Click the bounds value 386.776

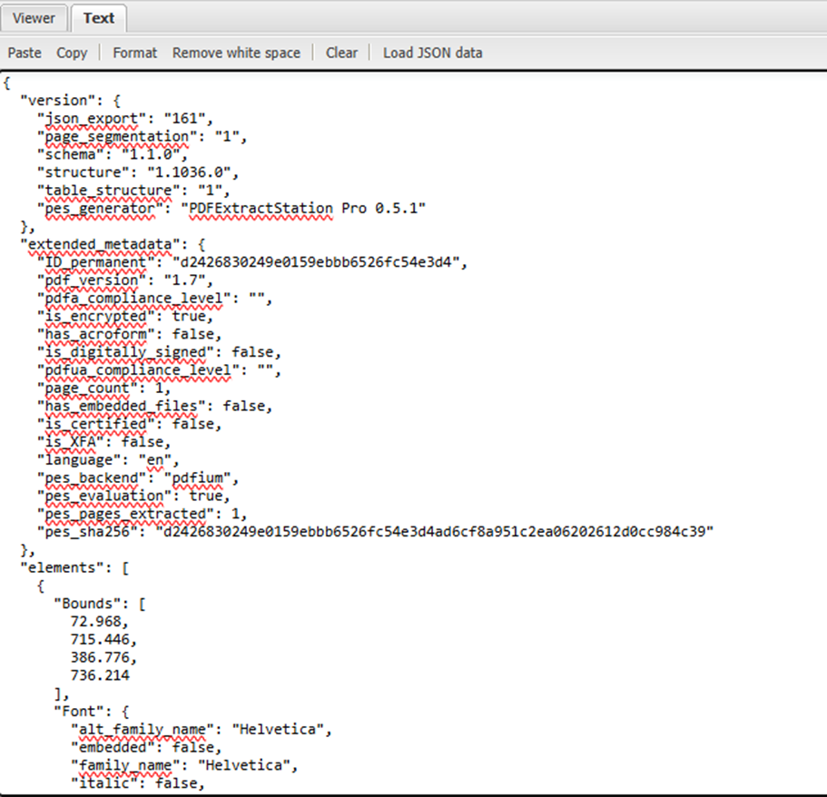100,657
